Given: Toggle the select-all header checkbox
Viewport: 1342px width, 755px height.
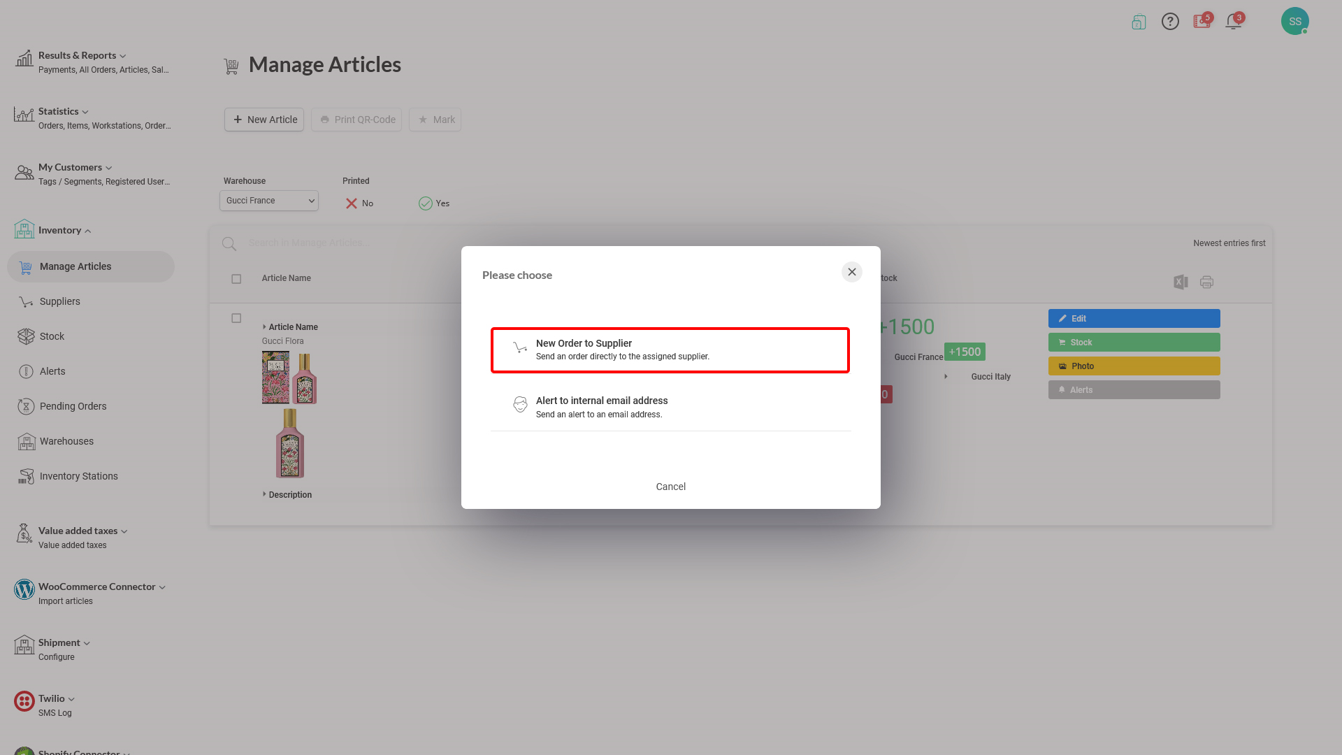Looking at the screenshot, I should [236, 279].
